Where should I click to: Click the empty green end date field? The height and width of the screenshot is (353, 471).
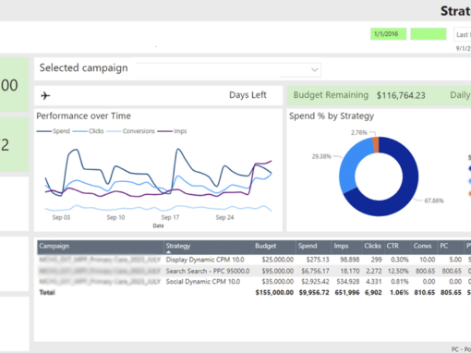click(429, 34)
